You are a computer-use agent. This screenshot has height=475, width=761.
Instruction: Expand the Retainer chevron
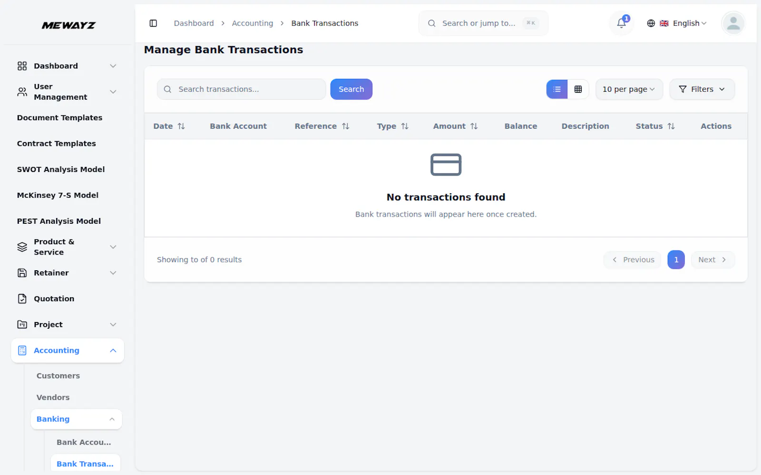113,273
